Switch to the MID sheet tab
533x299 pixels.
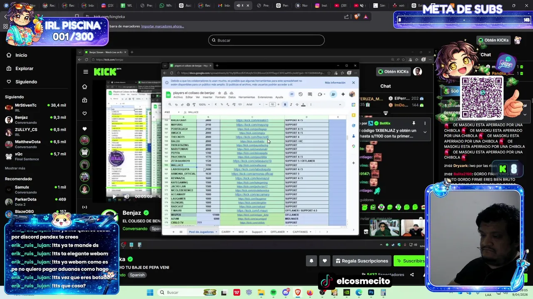[241, 232]
